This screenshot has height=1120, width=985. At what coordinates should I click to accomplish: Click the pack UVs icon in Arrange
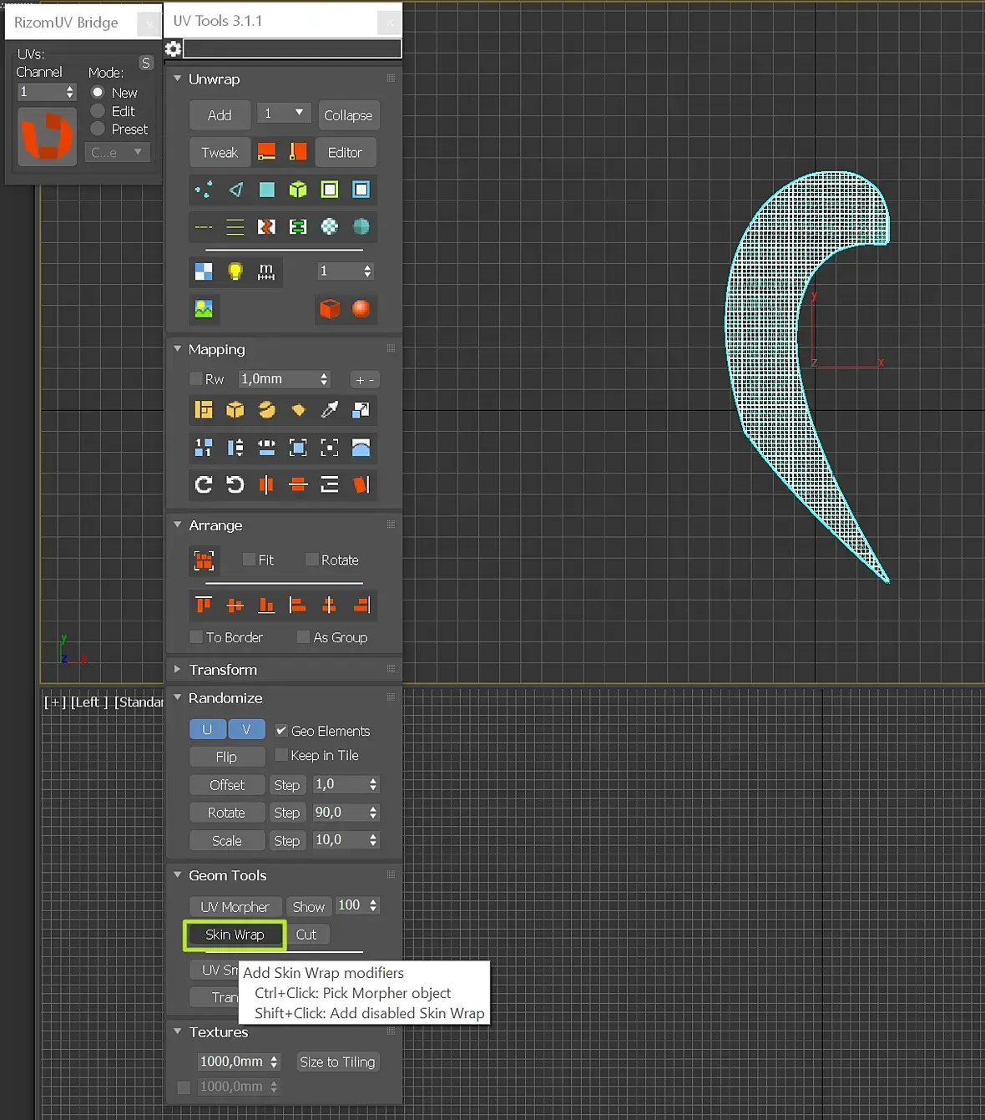point(204,560)
